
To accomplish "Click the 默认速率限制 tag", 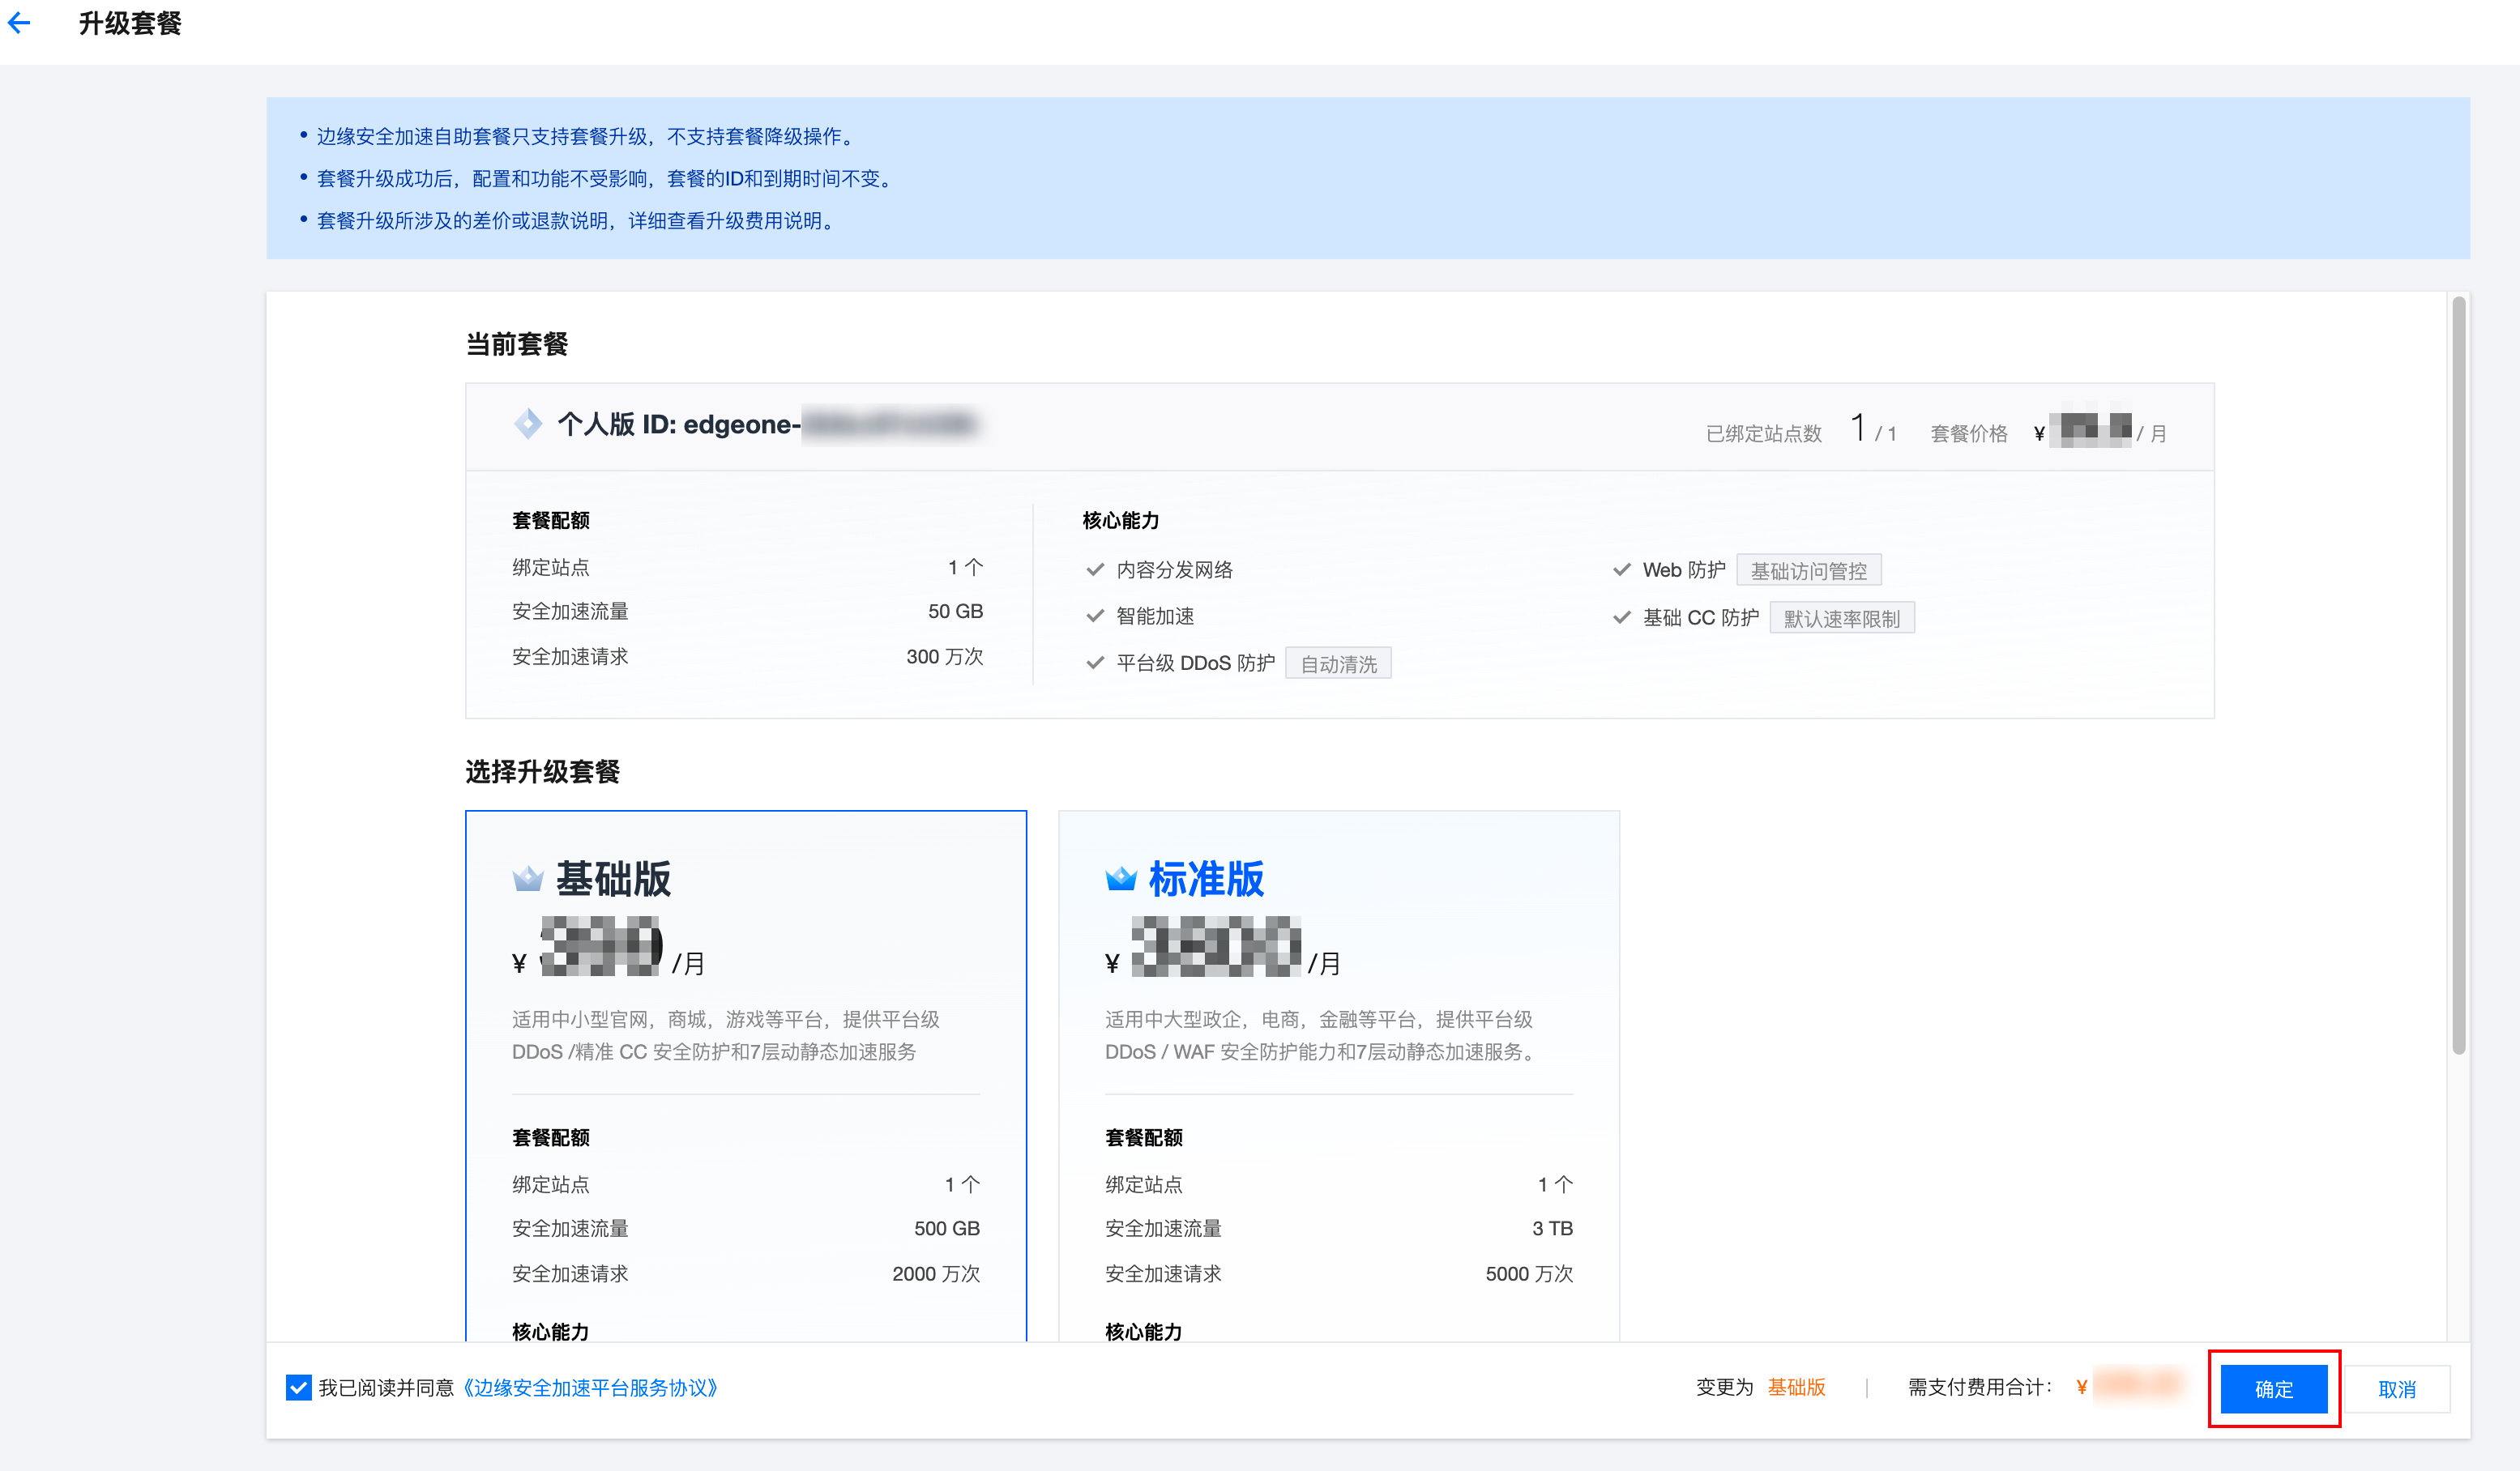I will pos(1842,618).
